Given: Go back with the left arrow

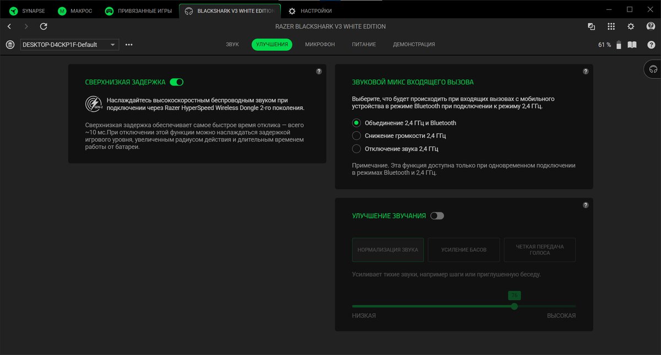Looking at the screenshot, I should pos(9,26).
